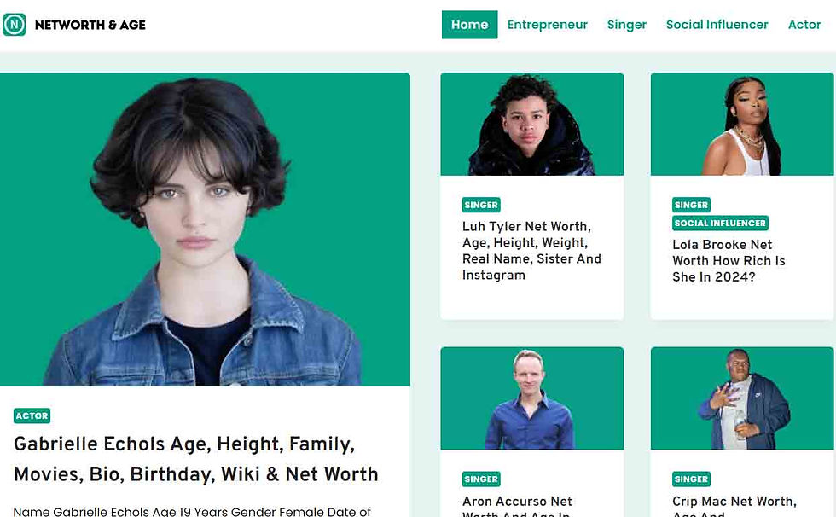Open the Gabrielle Echols Age, Height article headline
This screenshot has height=517, width=836.
195,459
